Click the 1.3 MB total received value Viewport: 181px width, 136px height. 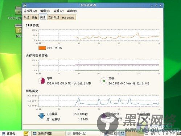[x=83, y=119]
